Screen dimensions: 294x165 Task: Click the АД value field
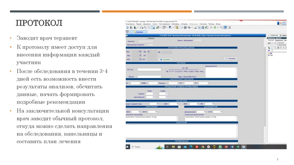pos(152,52)
